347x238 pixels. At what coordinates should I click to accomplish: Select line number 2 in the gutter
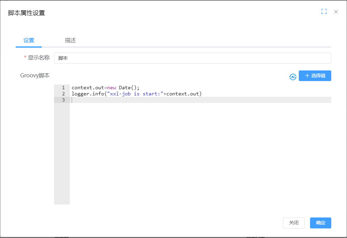63,94
